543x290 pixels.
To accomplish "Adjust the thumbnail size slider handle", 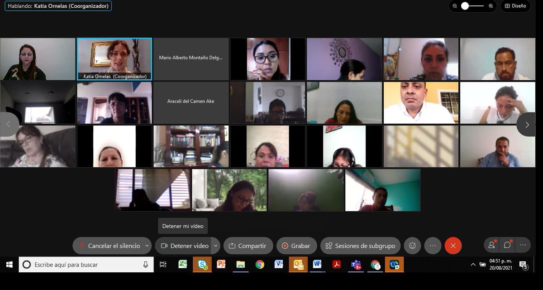I will pos(465,6).
